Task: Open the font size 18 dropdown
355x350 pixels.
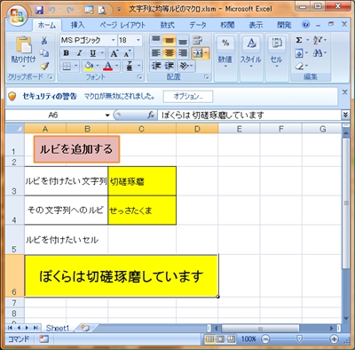Action: (138, 40)
